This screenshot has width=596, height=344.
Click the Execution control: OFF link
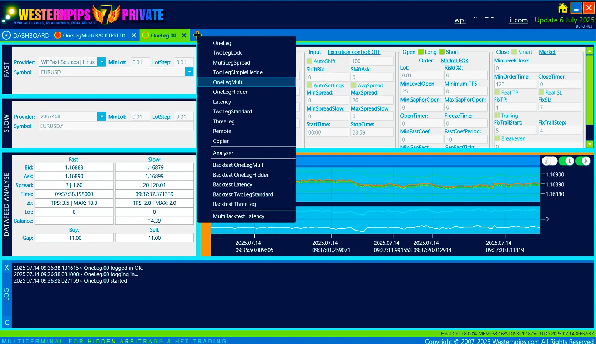point(354,52)
